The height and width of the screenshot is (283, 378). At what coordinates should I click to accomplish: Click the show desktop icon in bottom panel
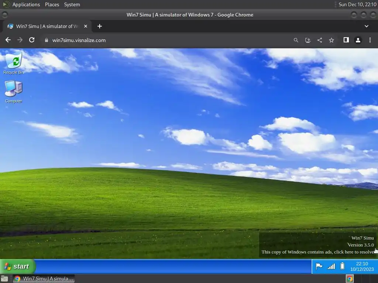(x=4, y=279)
